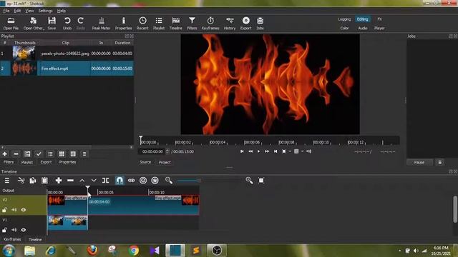Split clip at playhead
The width and height of the screenshot is (458, 257).
pyautogui.click(x=105, y=181)
